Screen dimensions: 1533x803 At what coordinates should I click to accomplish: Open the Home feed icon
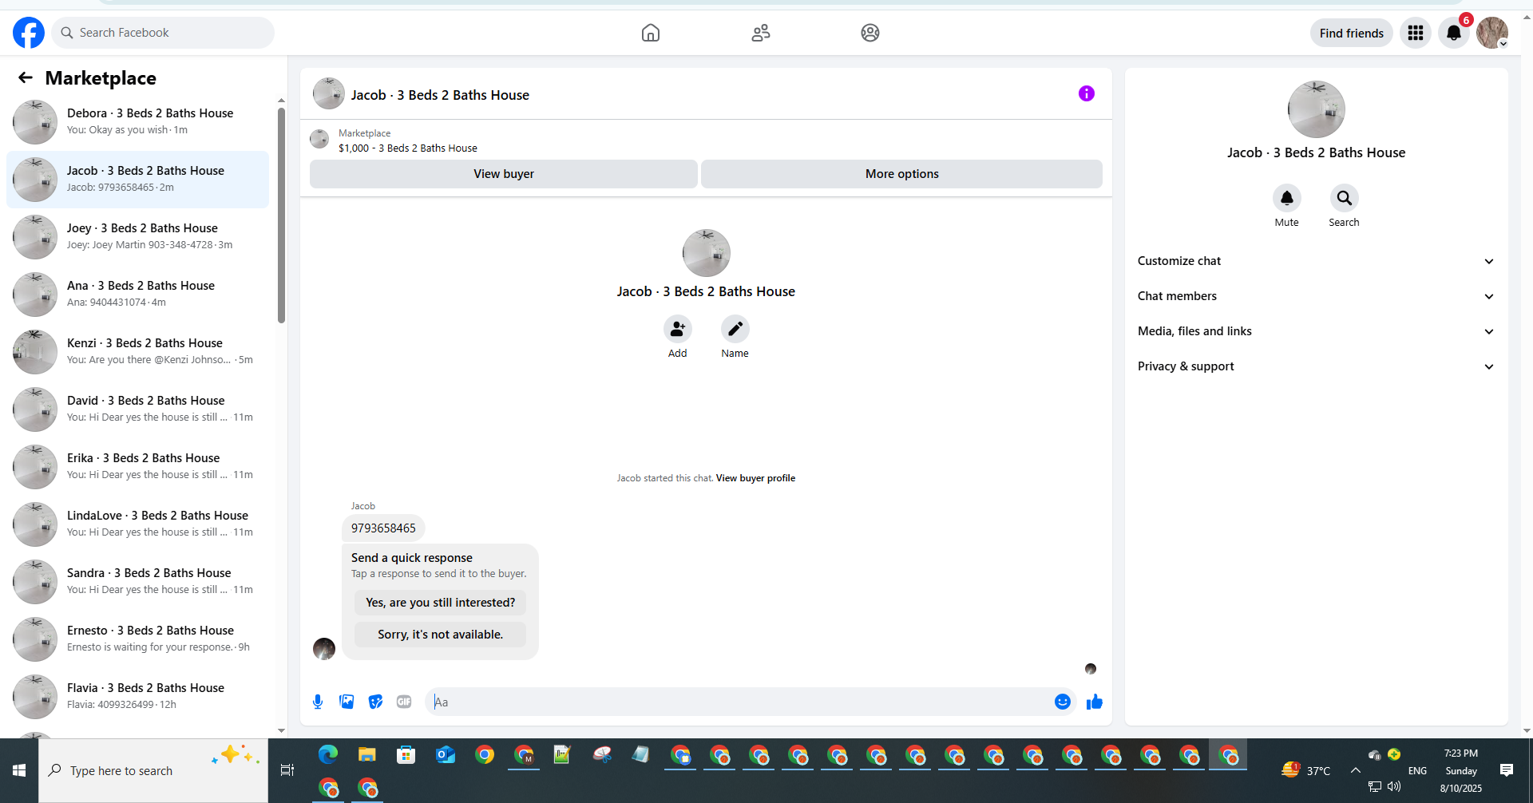click(x=651, y=33)
